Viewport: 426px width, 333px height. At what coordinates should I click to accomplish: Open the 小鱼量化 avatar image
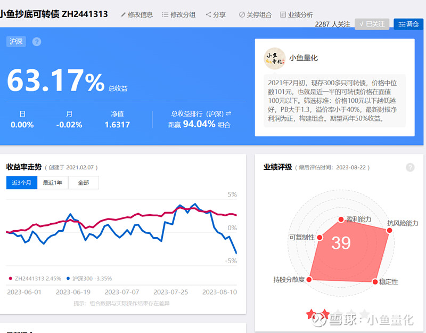pos(275,59)
